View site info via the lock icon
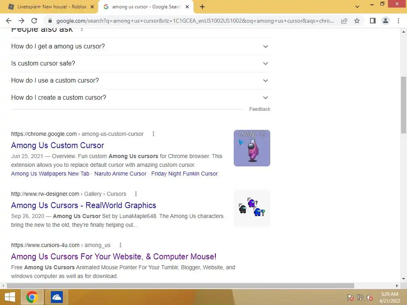 click(50, 21)
